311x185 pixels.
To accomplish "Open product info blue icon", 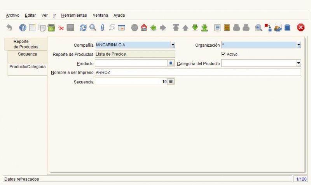I will [x=287, y=27].
